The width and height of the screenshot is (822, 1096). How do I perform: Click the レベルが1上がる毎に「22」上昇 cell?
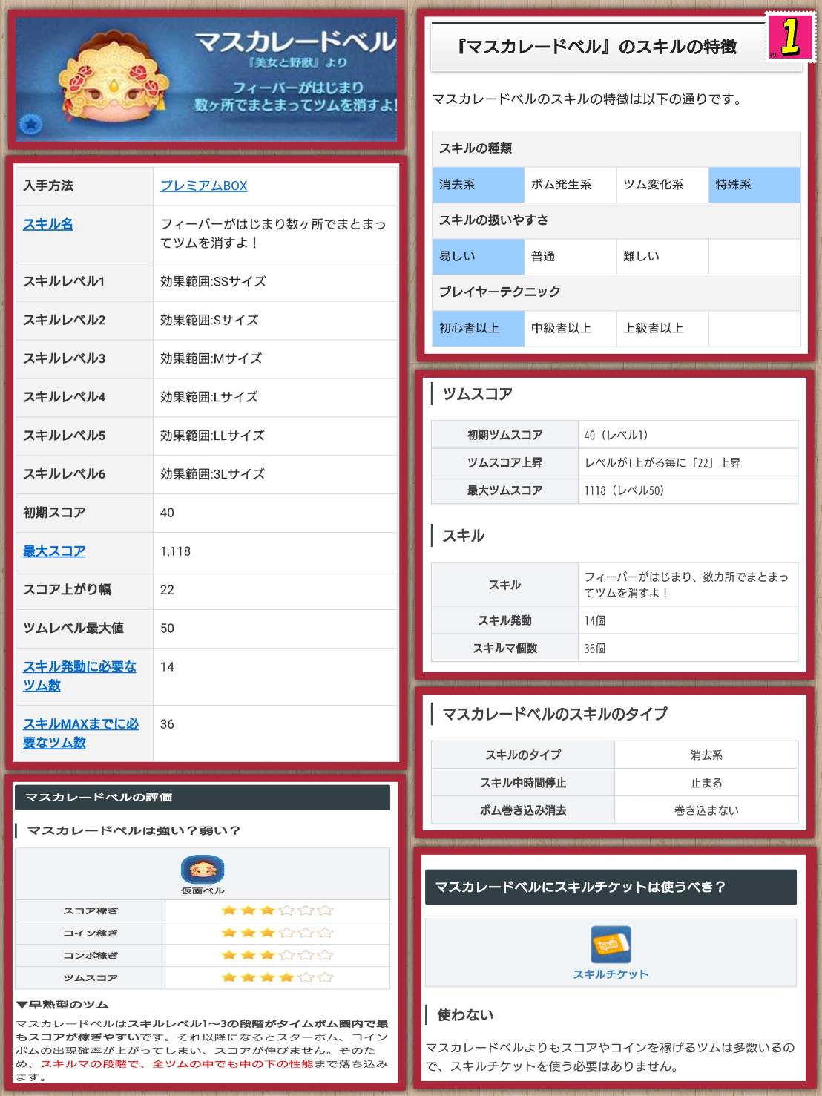point(688,463)
